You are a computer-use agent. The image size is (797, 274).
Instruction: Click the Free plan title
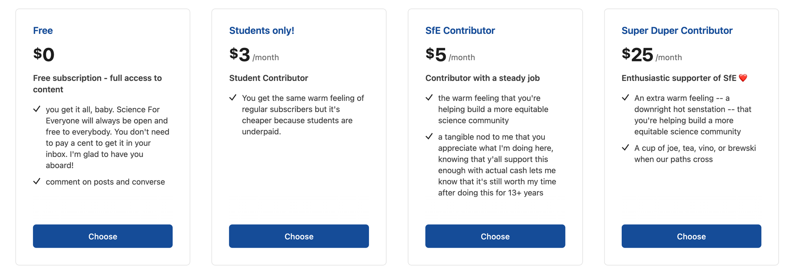pyautogui.click(x=43, y=31)
